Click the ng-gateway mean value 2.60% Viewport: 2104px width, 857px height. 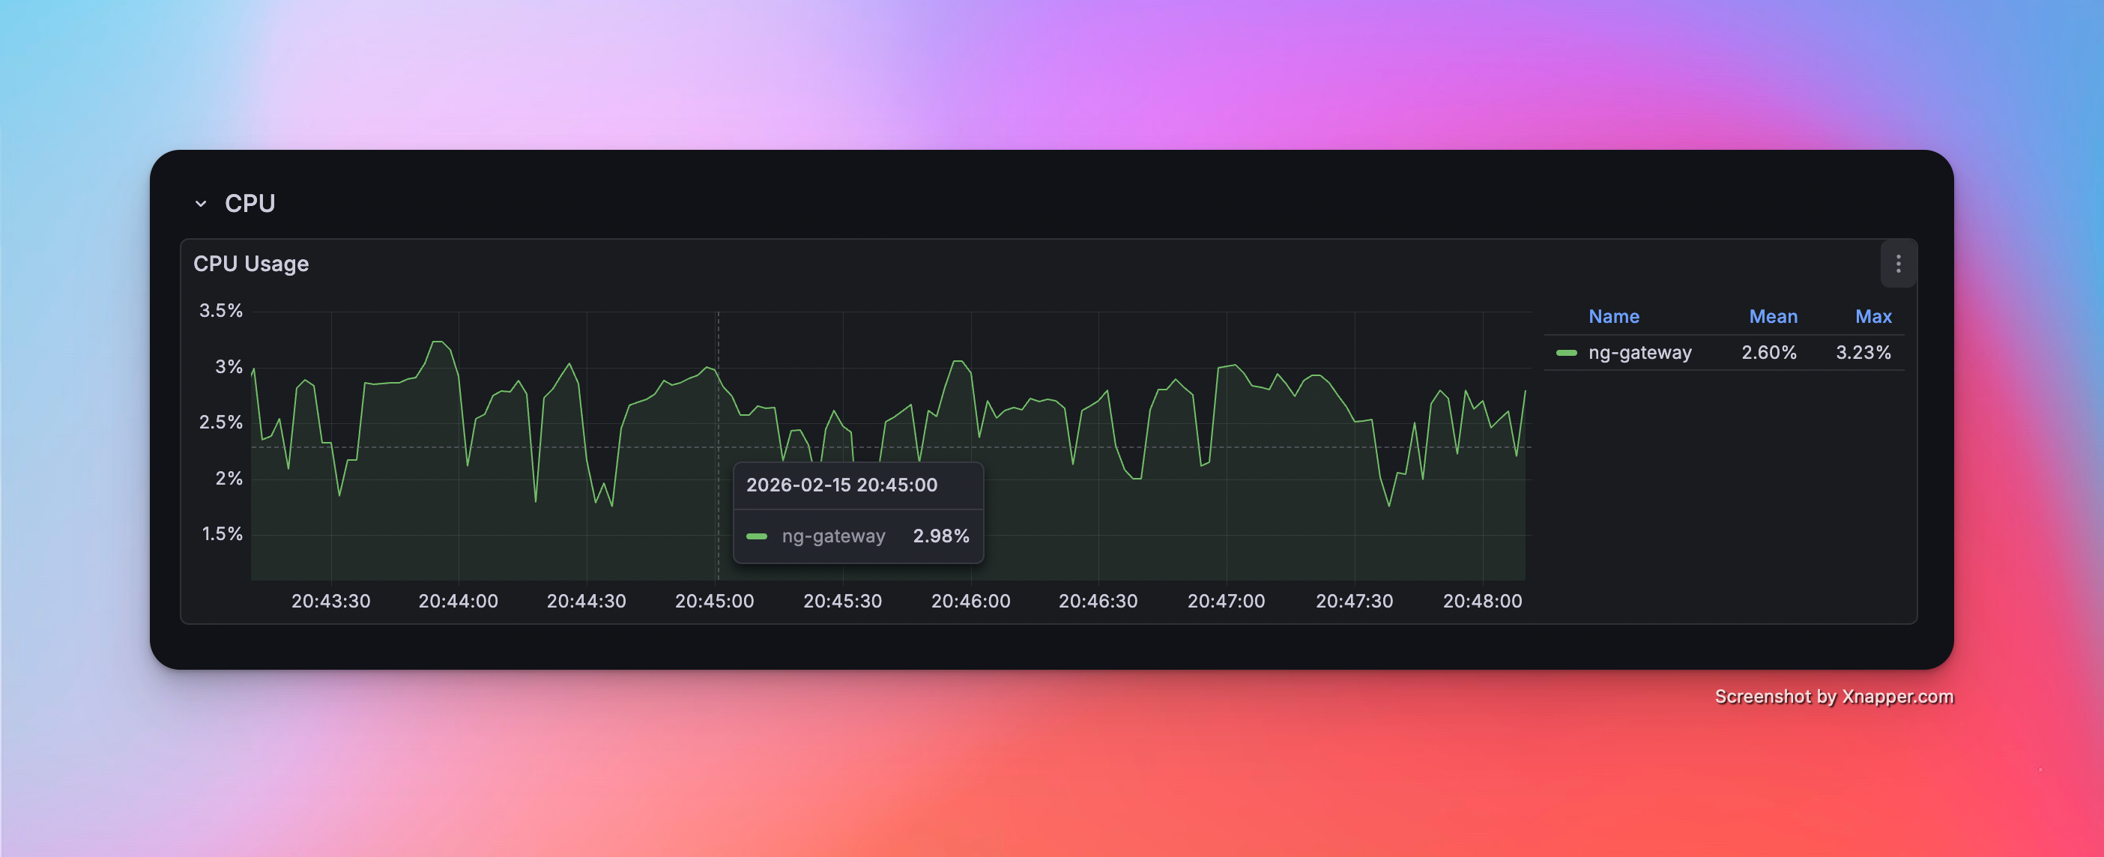tap(1768, 352)
